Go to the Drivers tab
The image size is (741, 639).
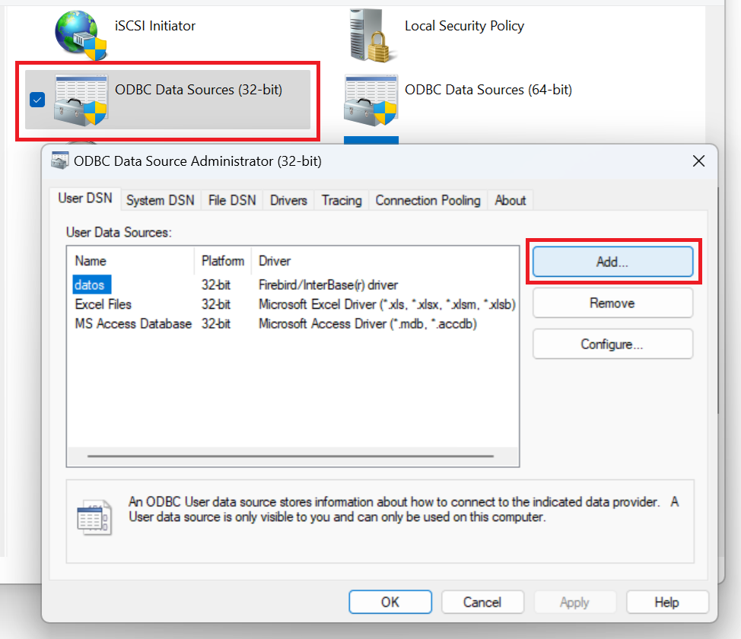coord(288,200)
